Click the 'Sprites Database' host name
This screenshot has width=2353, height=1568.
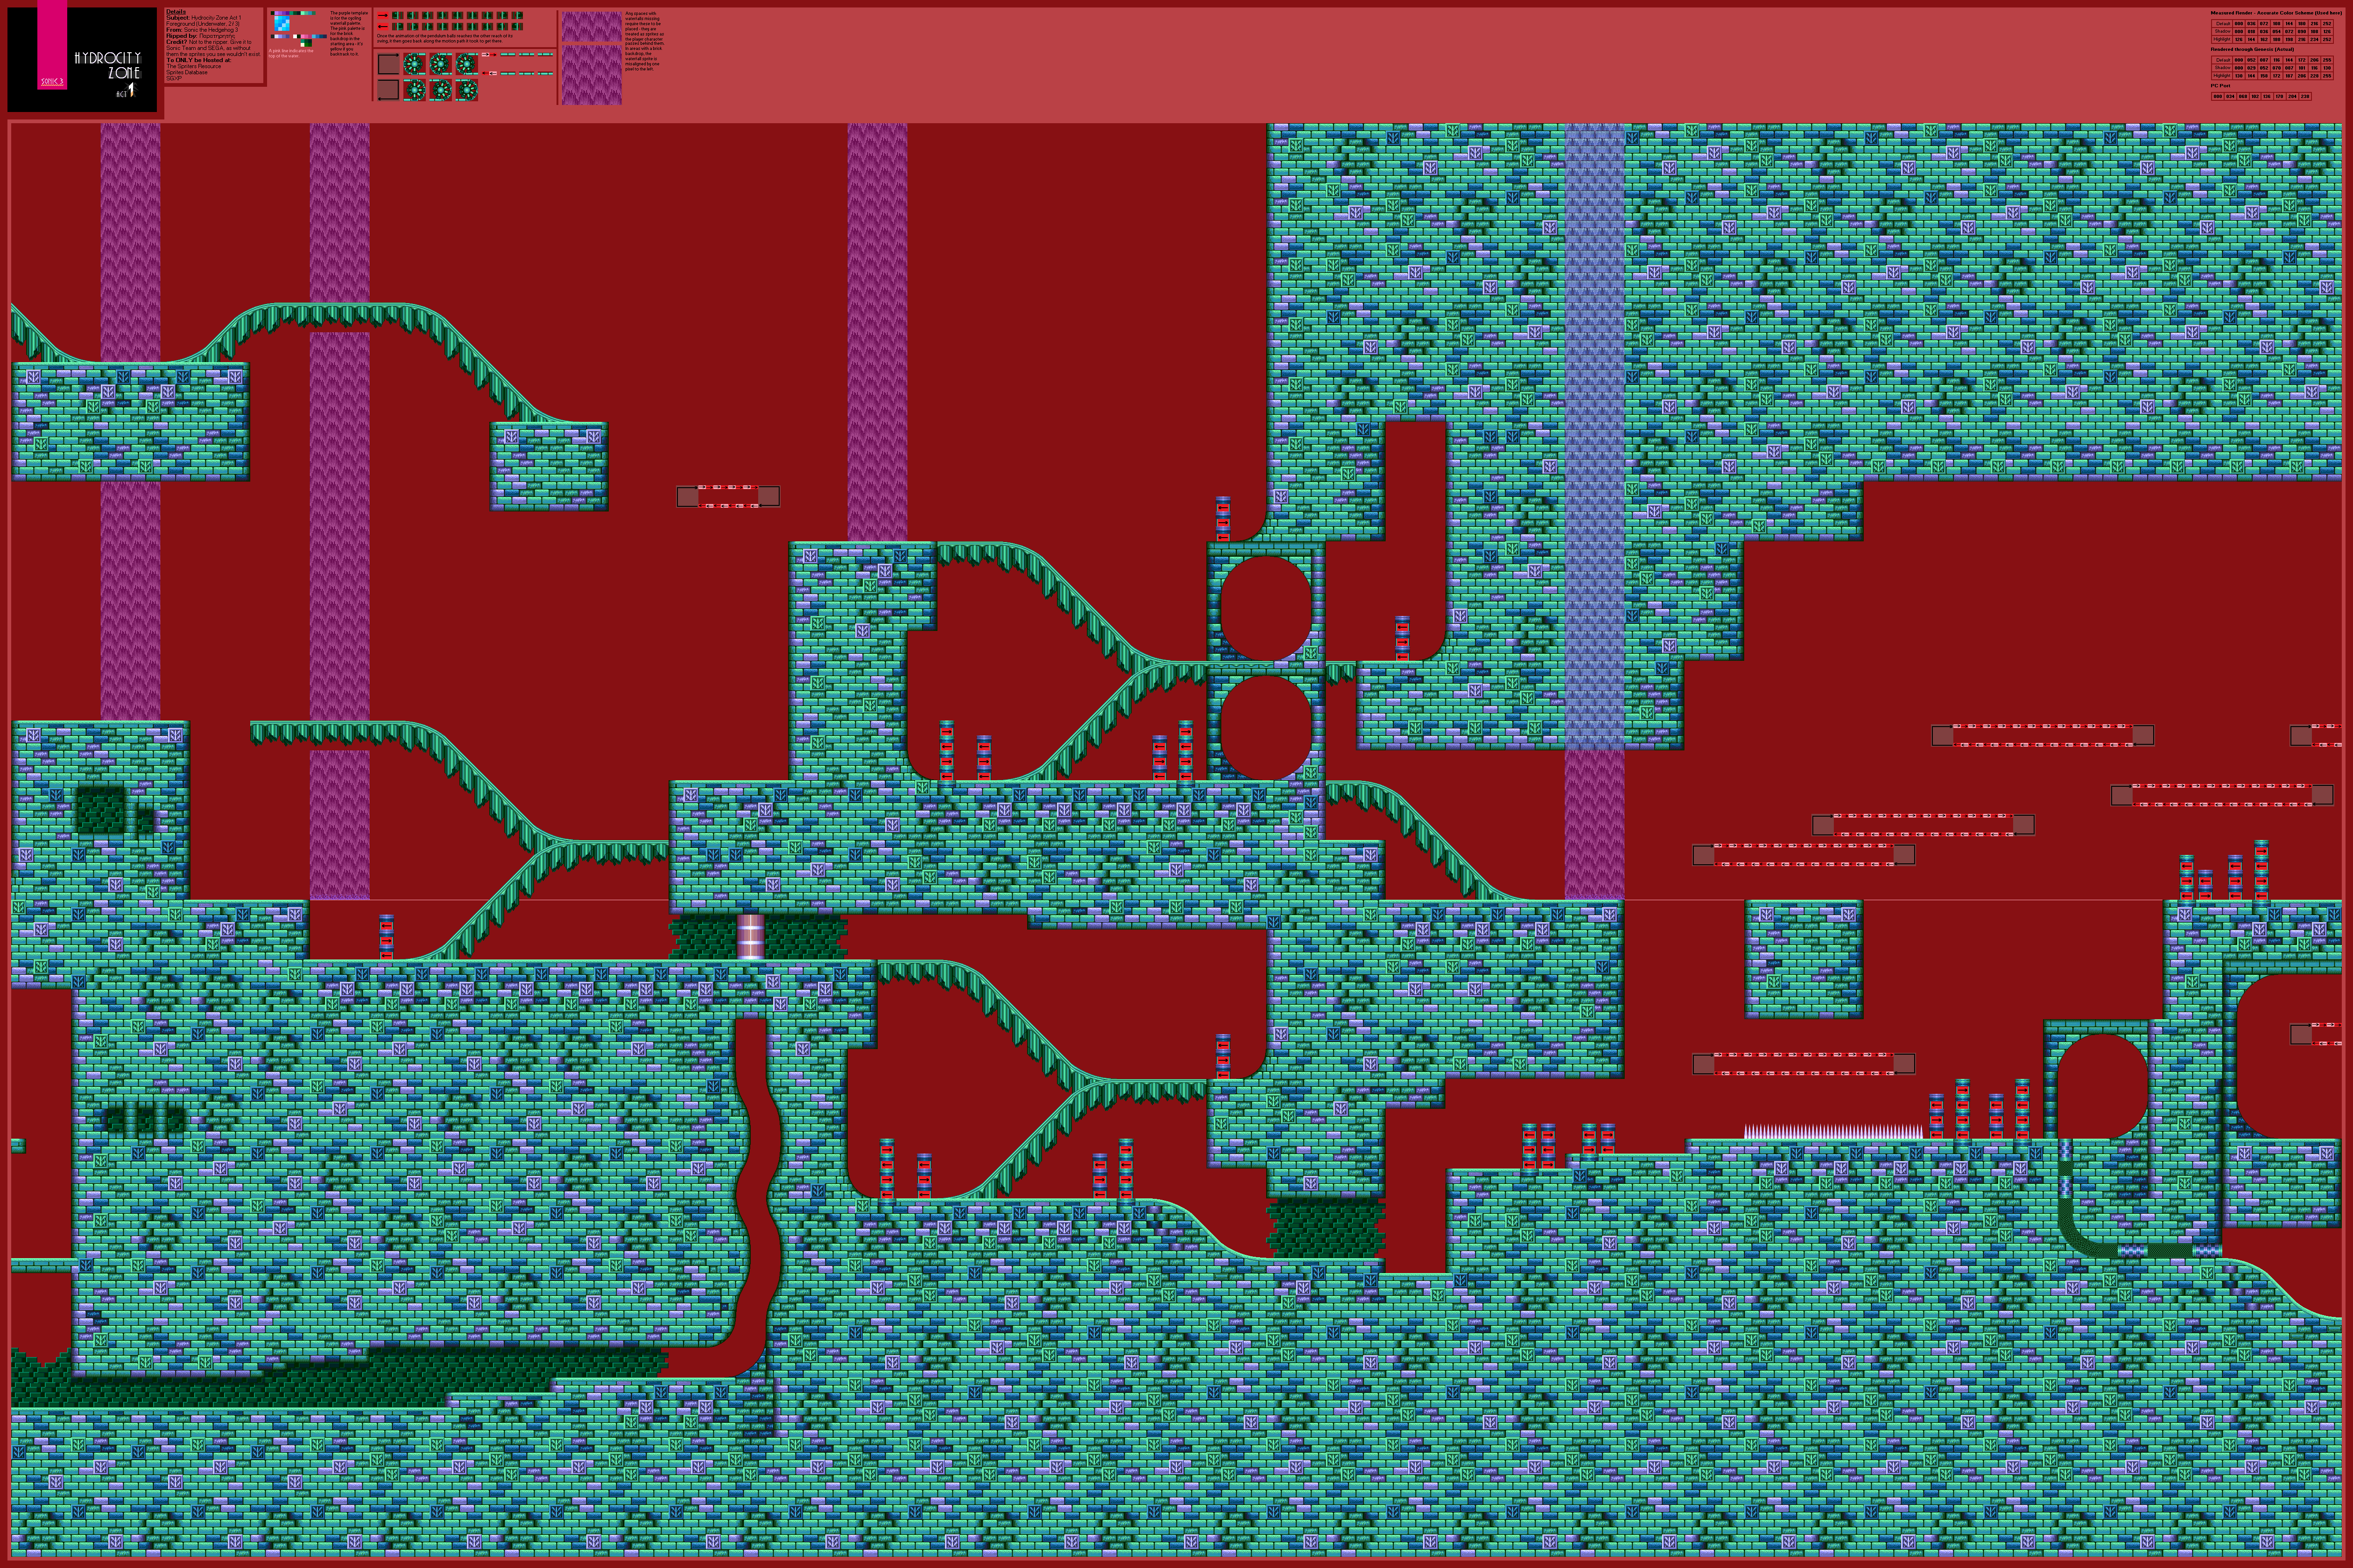pyautogui.click(x=187, y=72)
